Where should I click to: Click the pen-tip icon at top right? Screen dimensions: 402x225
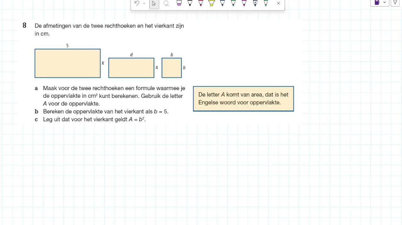[x=395, y=3]
